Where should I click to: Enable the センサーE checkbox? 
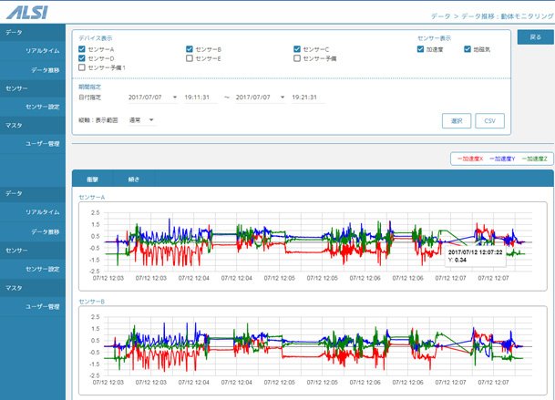pos(190,58)
